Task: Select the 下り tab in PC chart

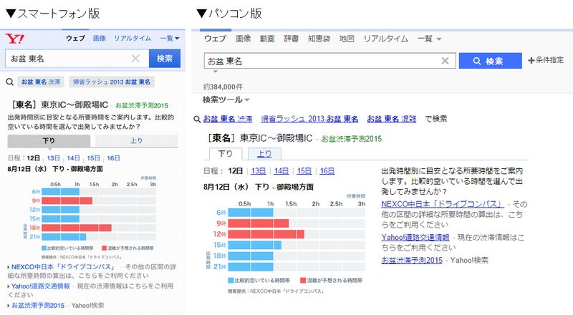Action: tap(226, 153)
